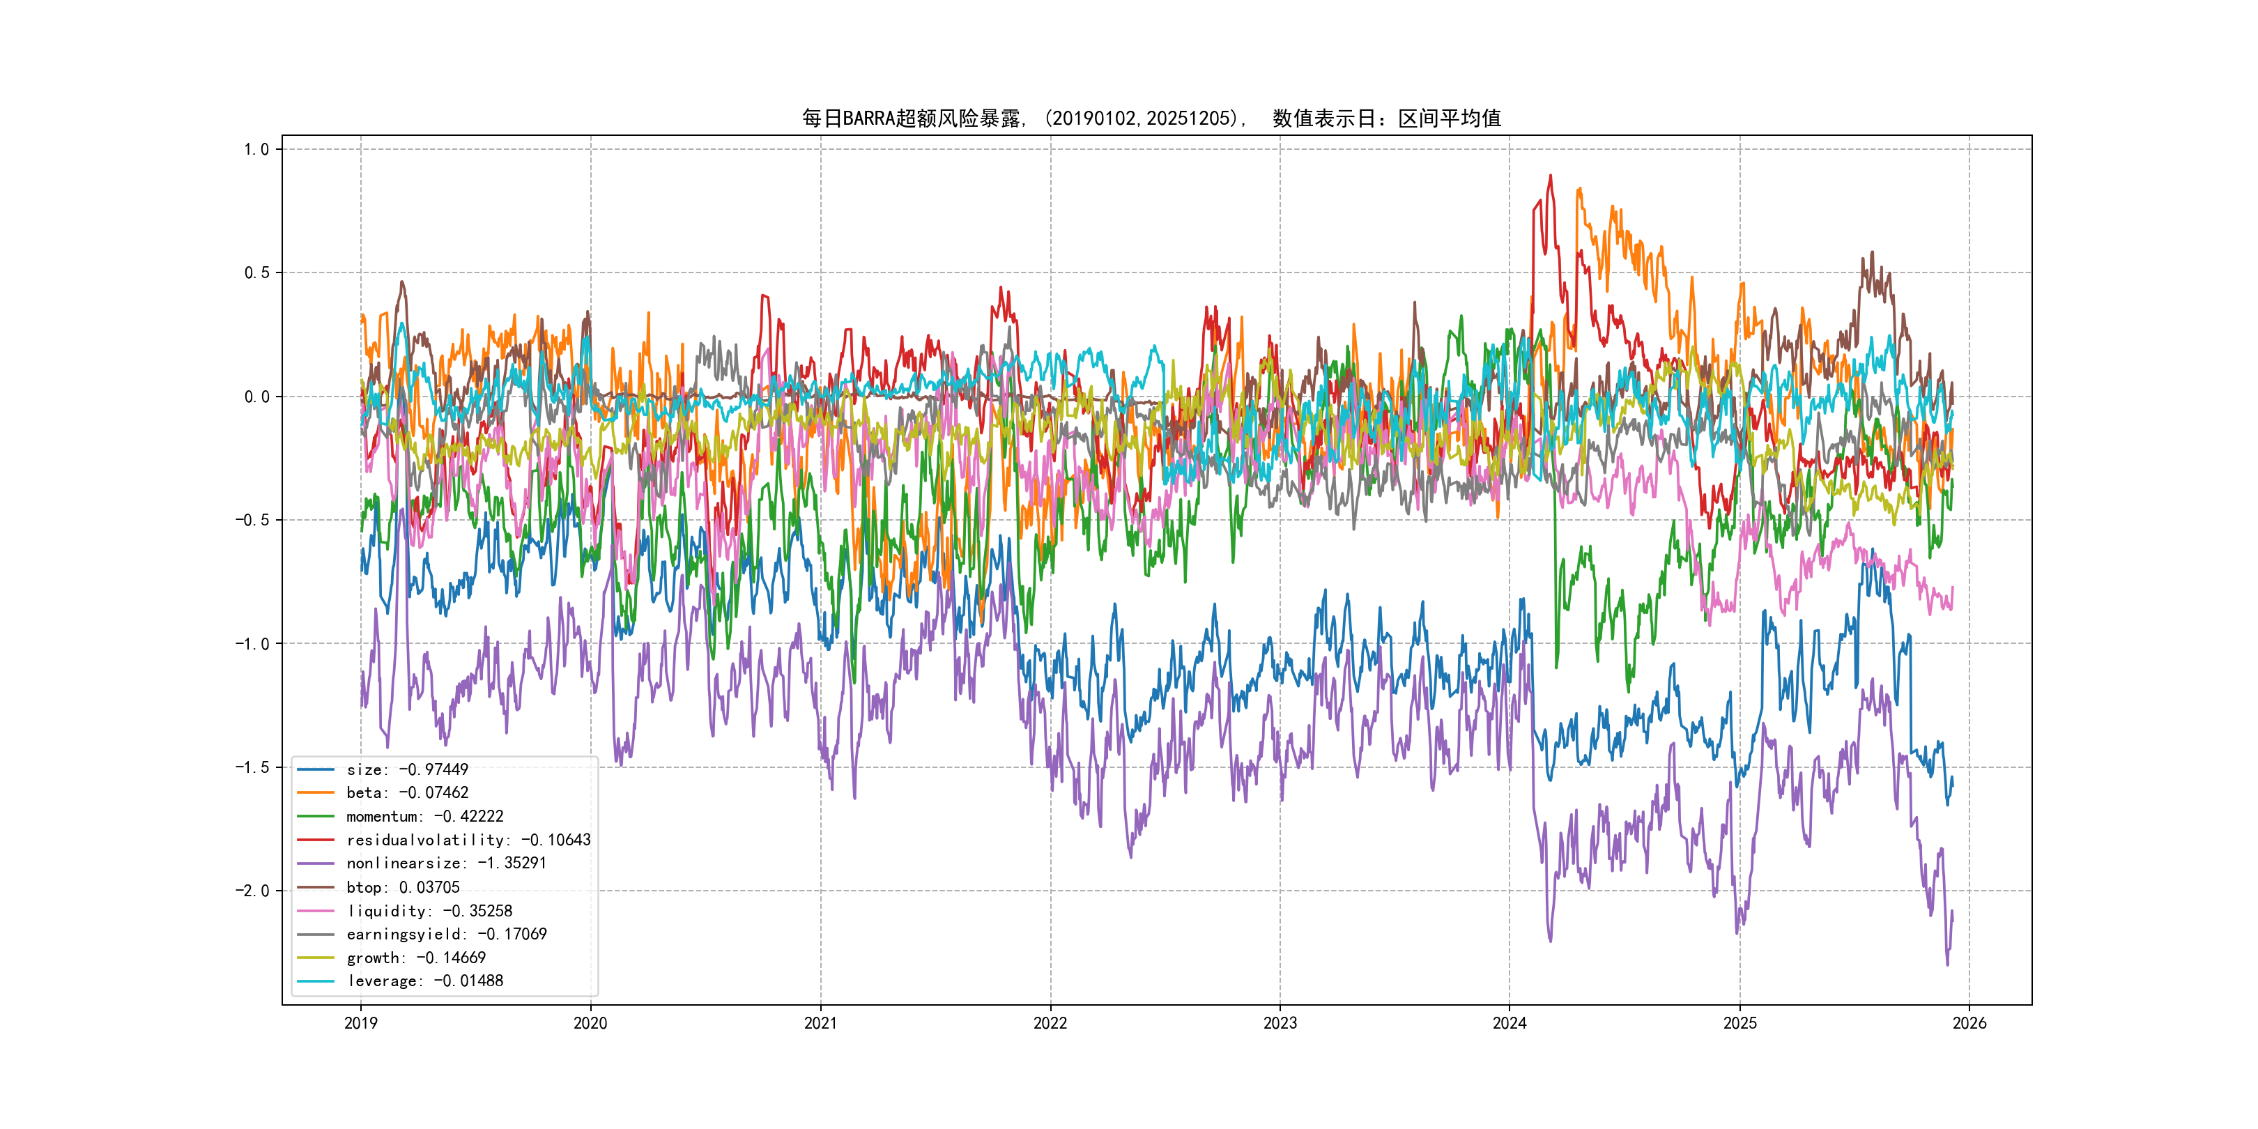Select the liquidity: -0.35258 legend label
This screenshot has width=2258, height=1129.
tap(429, 911)
